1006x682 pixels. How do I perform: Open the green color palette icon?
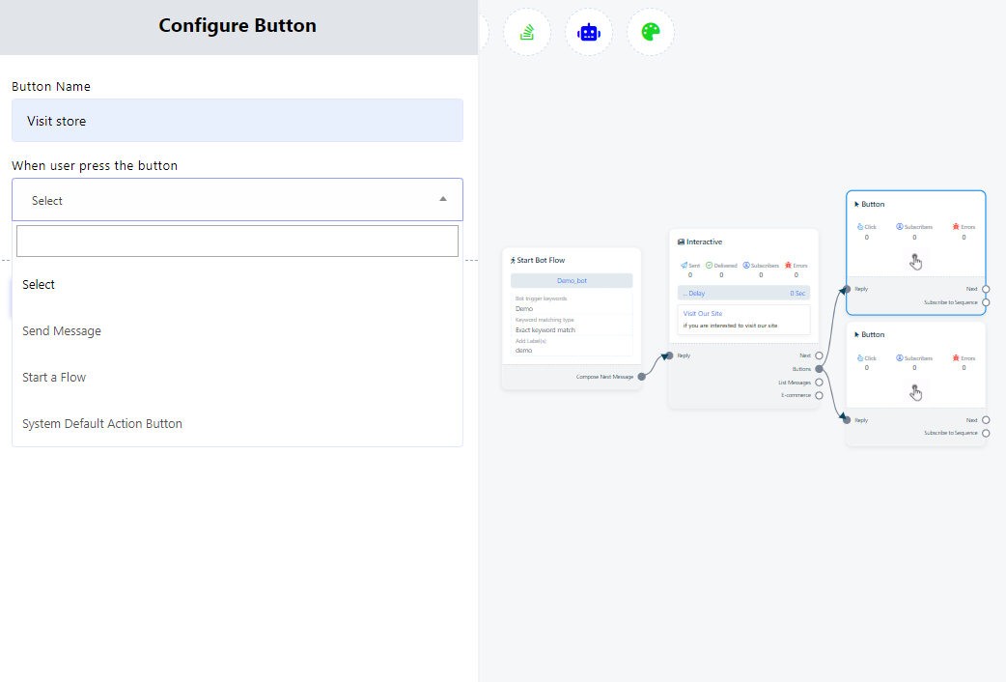651,32
